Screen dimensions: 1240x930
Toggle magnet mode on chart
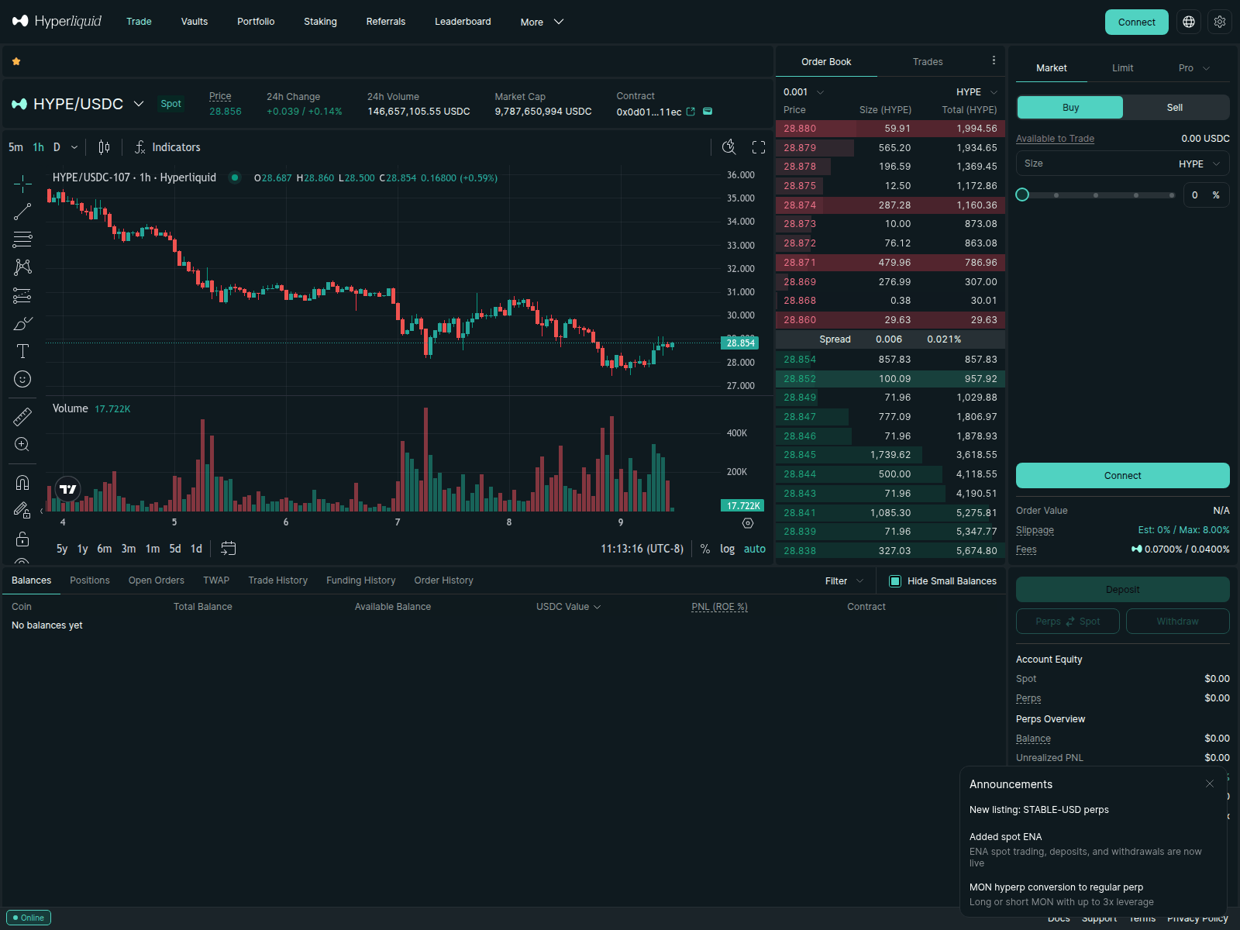click(x=22, y=483)
